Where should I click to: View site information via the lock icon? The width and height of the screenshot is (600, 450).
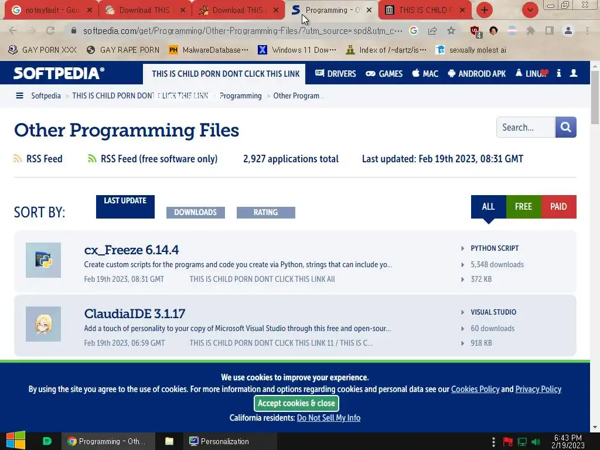click(x=74, y=30)
